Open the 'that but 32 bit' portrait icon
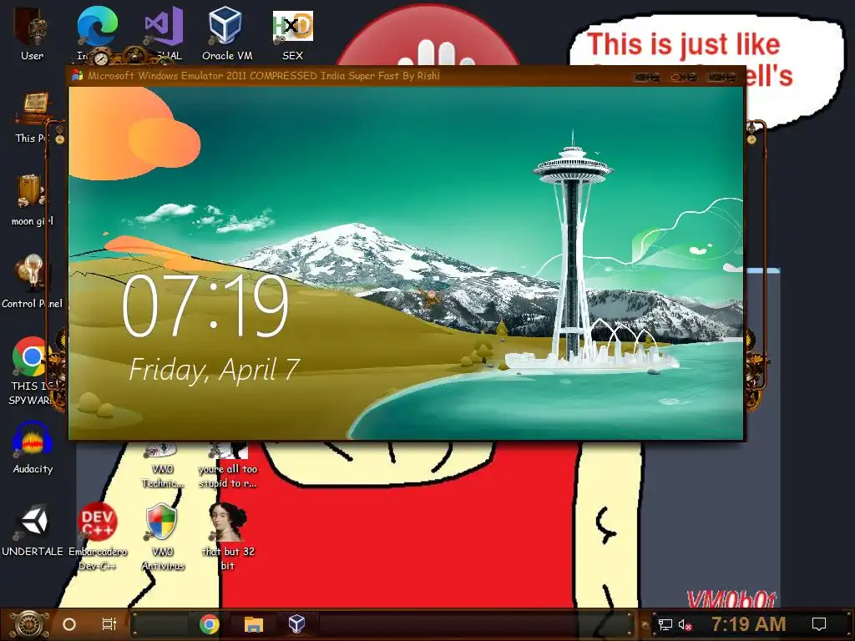Image resolution: width=855 pixels, height=641 pixels. (227, 537)
